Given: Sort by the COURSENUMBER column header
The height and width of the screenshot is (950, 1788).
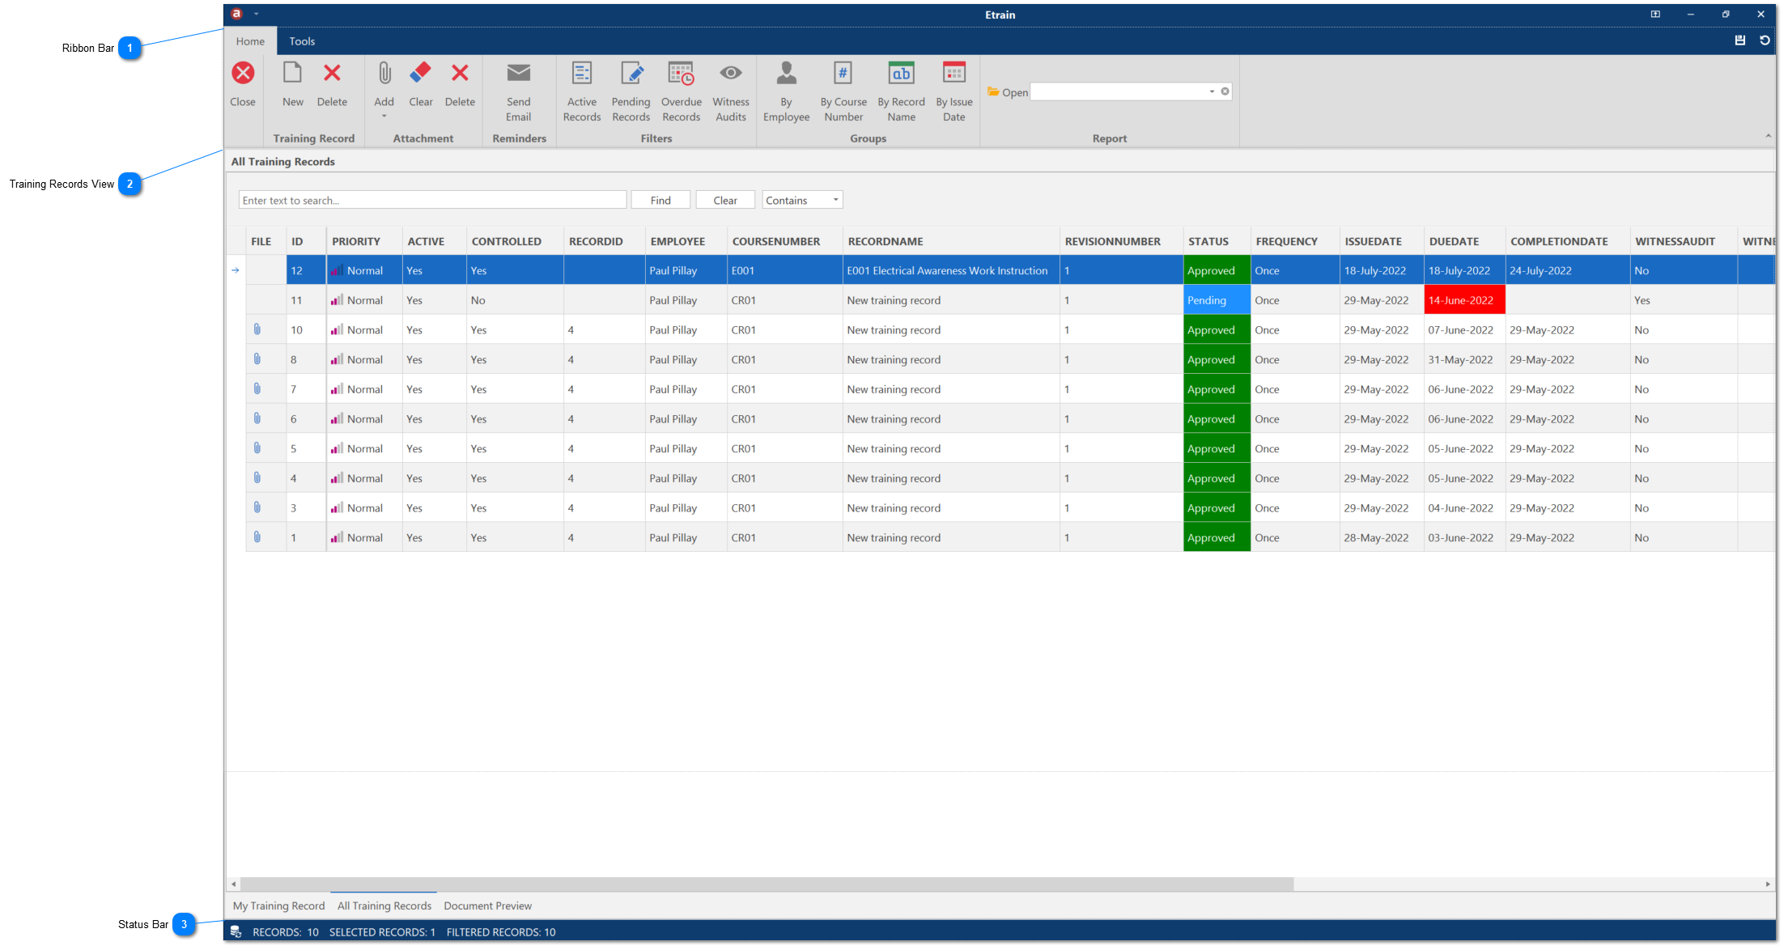Looking at the screenshot, I should [784, 241].
